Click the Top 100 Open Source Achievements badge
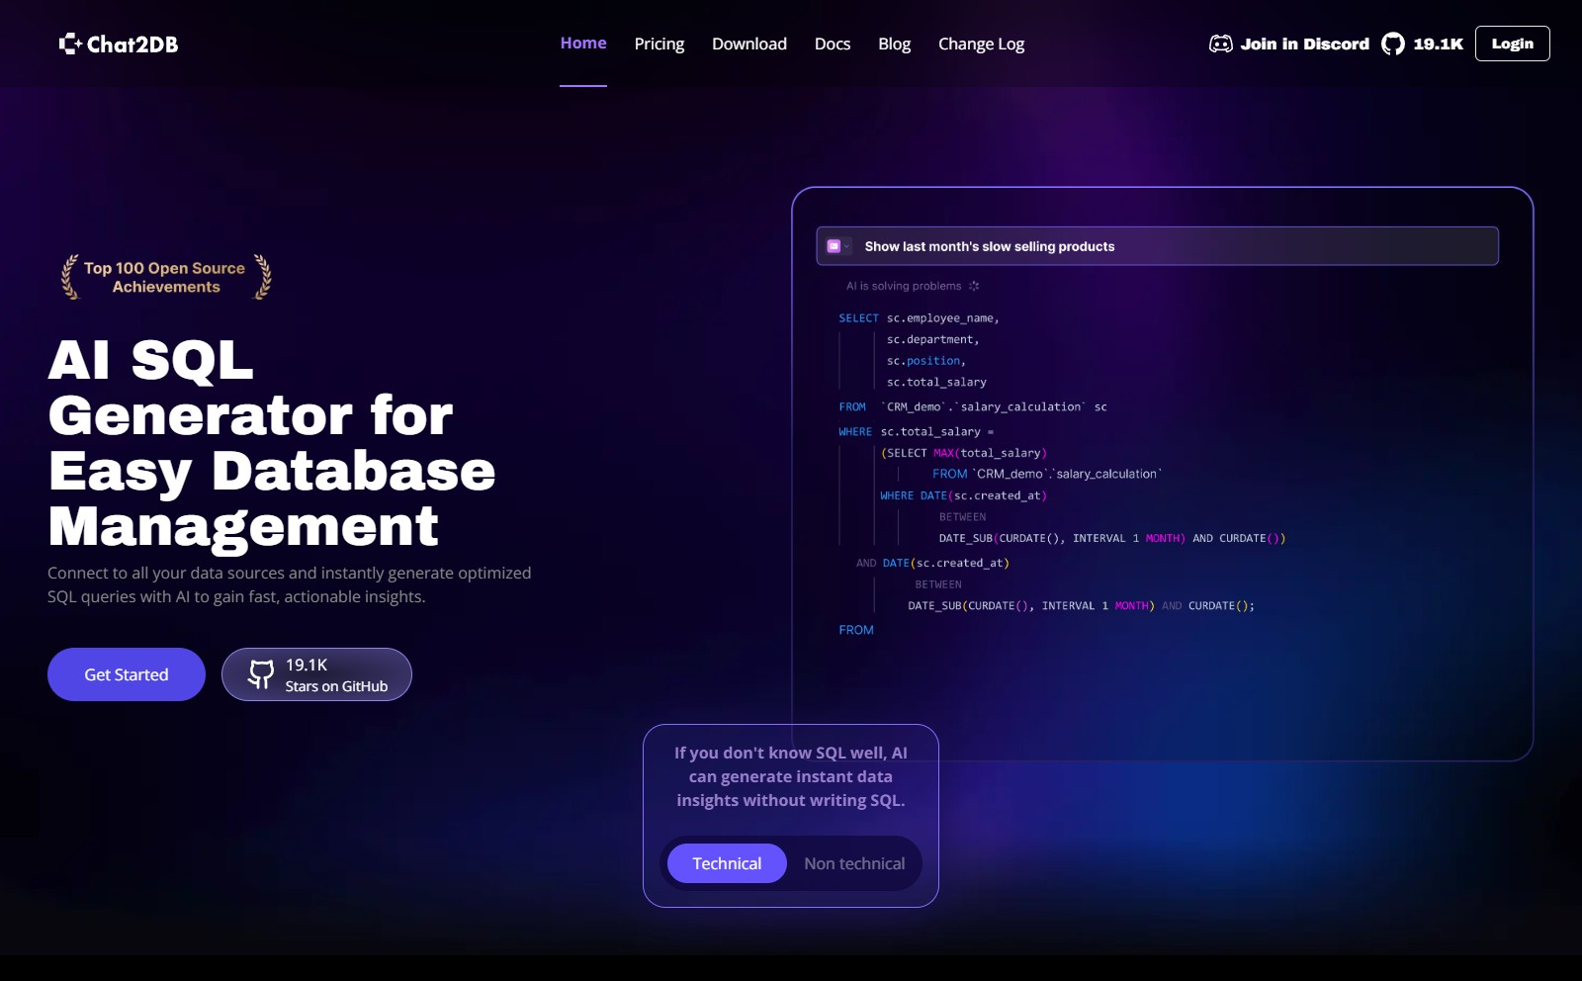This screenshot has height=981, width=1582. click(x=166, y=277)
